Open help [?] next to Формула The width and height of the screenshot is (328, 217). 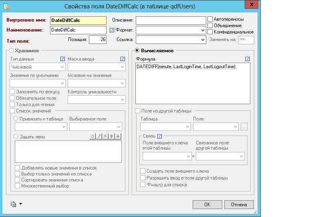[x=248, y=59]
